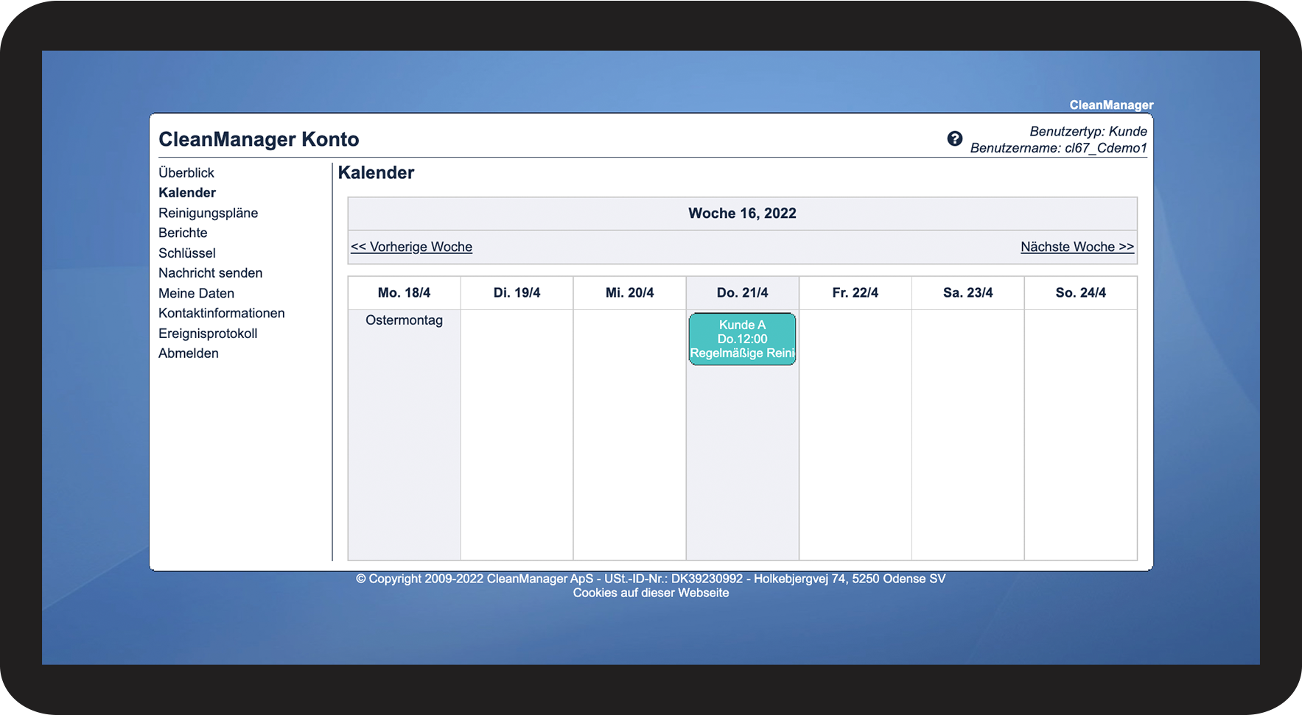Go to Vorherige Woche
1302x715 pixels.
pyautogui.click(x=411, y=247)
